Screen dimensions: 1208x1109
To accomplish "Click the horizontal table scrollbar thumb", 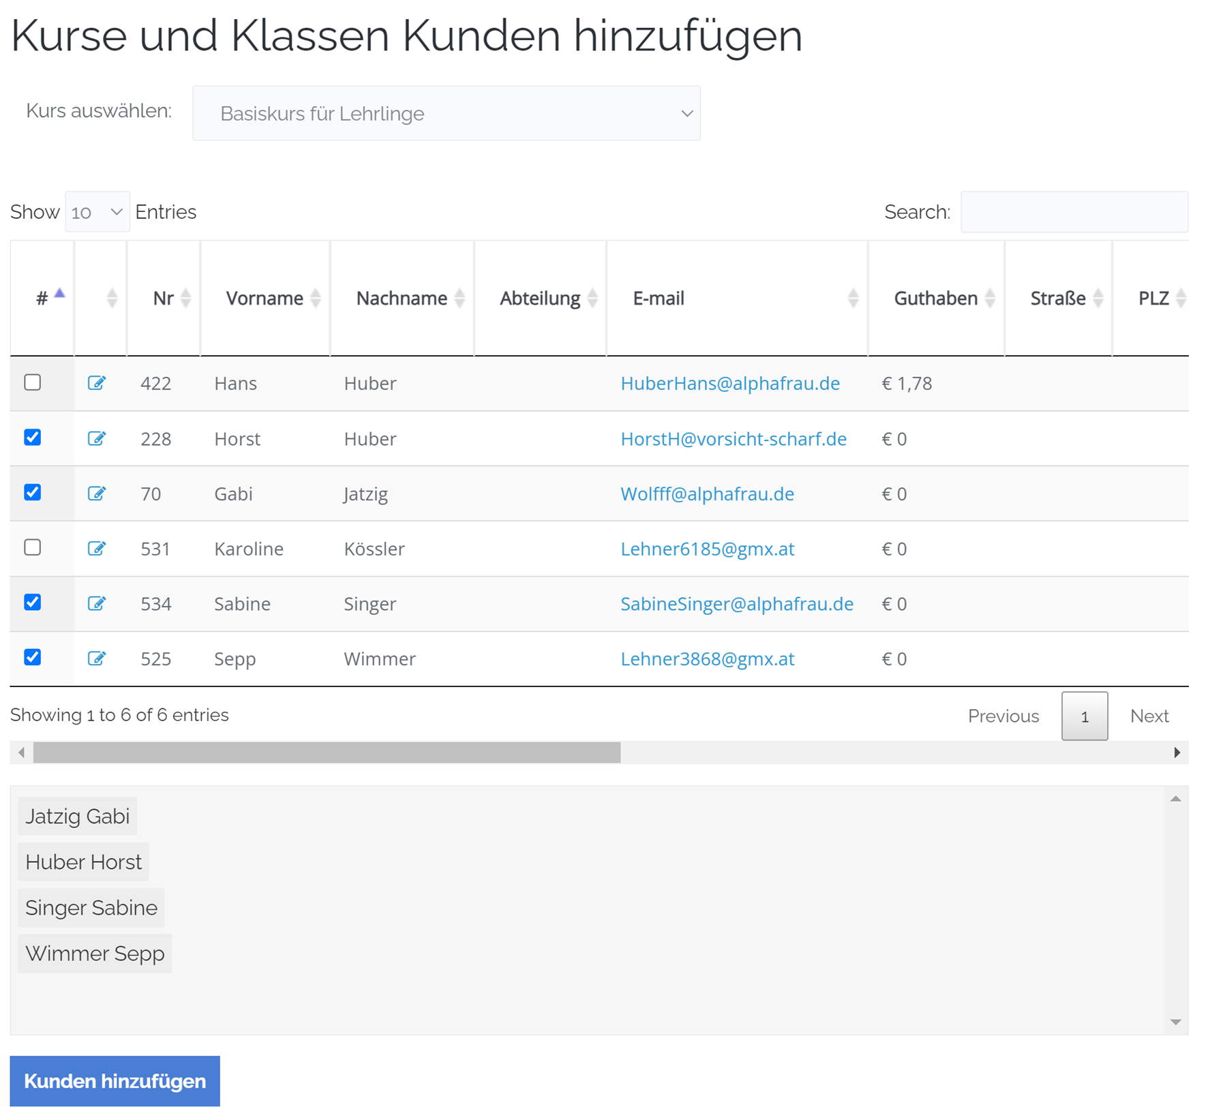I will click(x=327, y=753).
